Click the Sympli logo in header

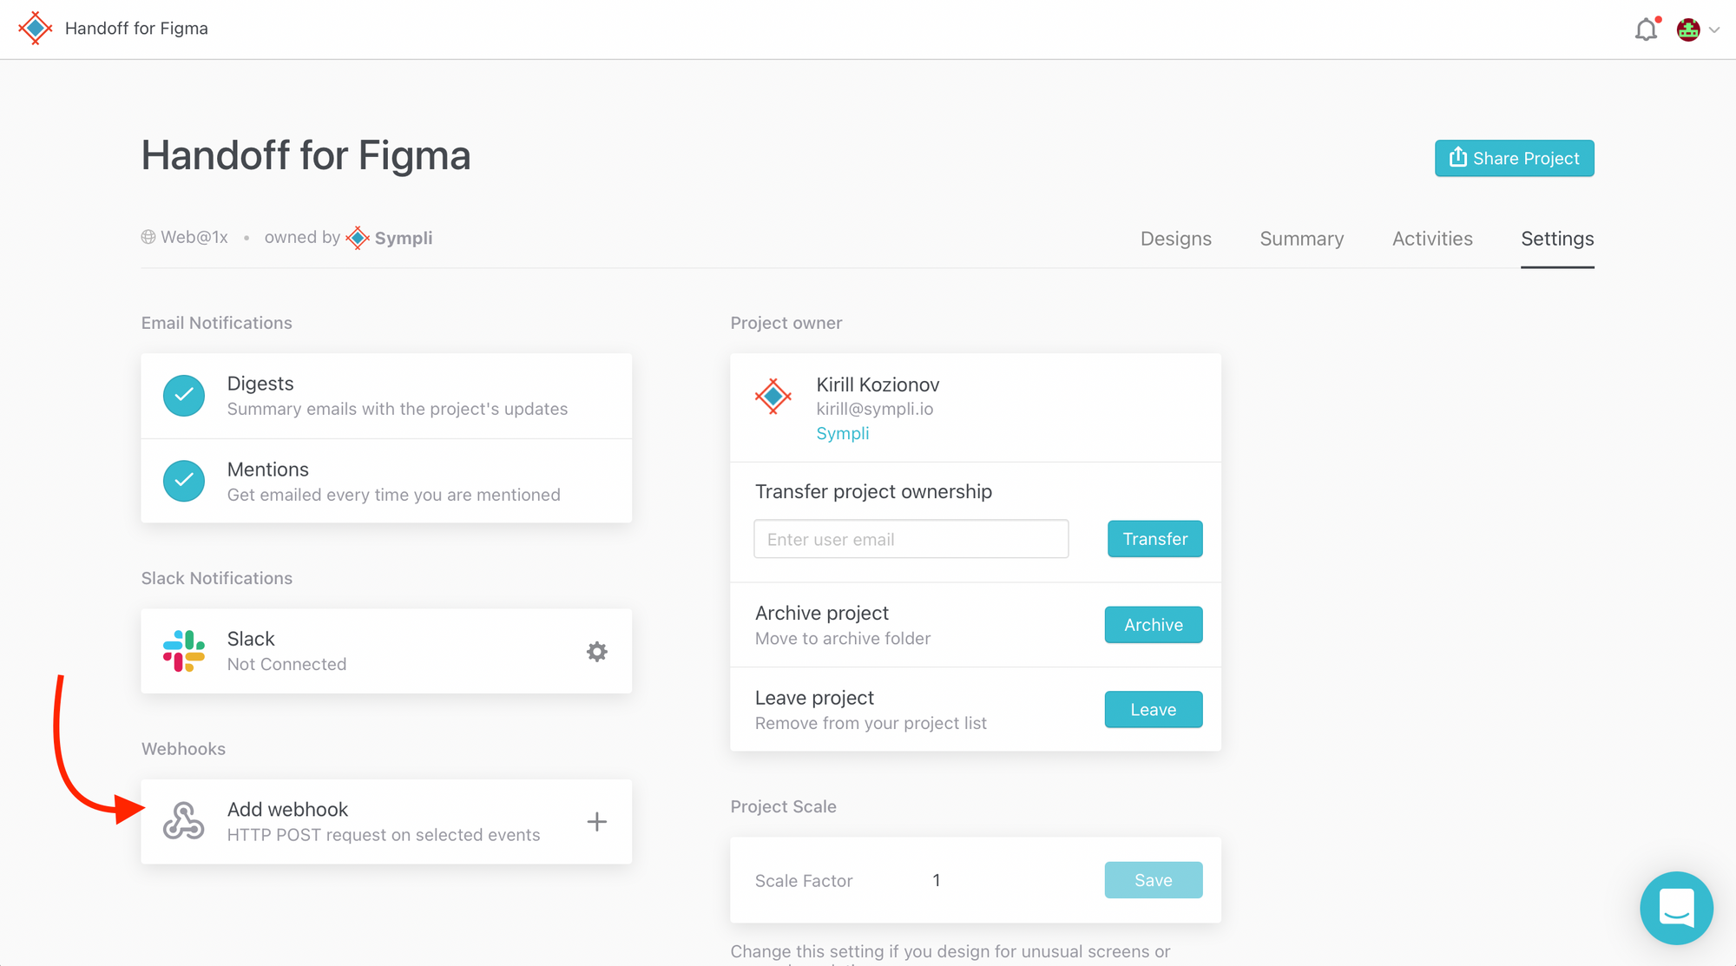(36, 28)
